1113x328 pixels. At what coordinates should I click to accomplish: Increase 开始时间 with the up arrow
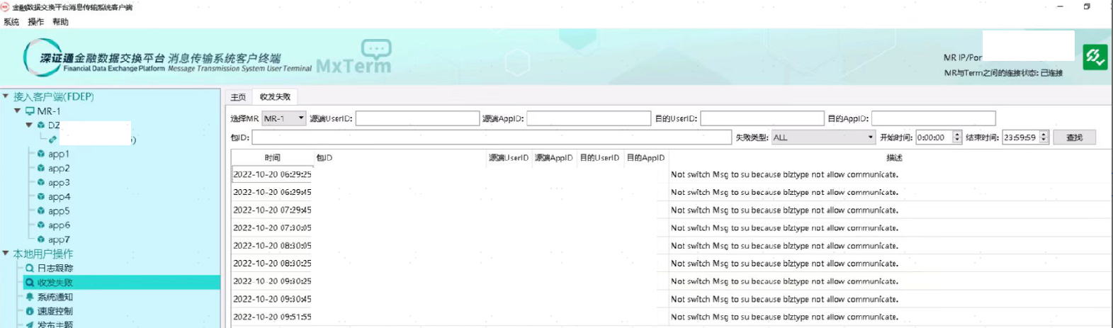pos(957,134)
